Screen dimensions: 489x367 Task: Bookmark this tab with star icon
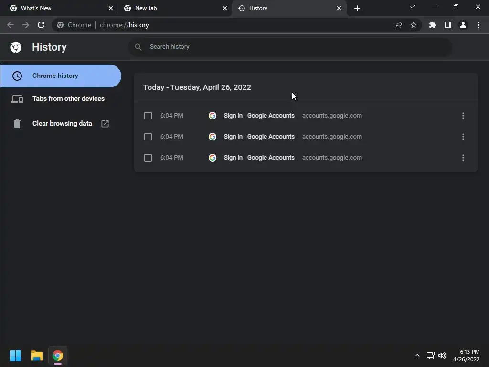[414, 25]
